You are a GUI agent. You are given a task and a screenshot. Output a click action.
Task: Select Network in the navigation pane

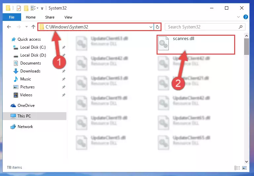(x=25, y=126)
